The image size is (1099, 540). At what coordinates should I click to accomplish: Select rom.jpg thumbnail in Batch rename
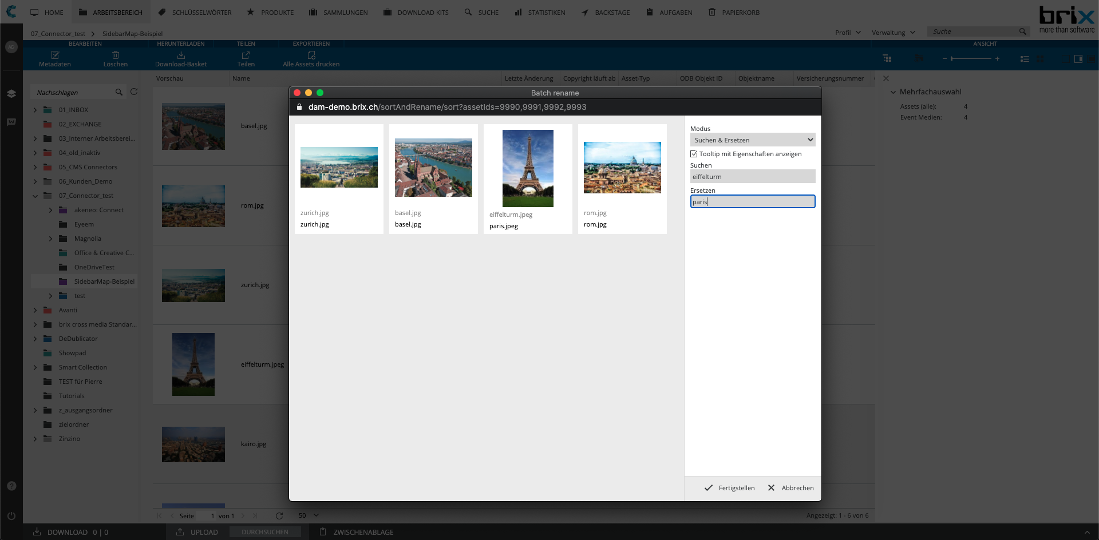coord(622,168)
